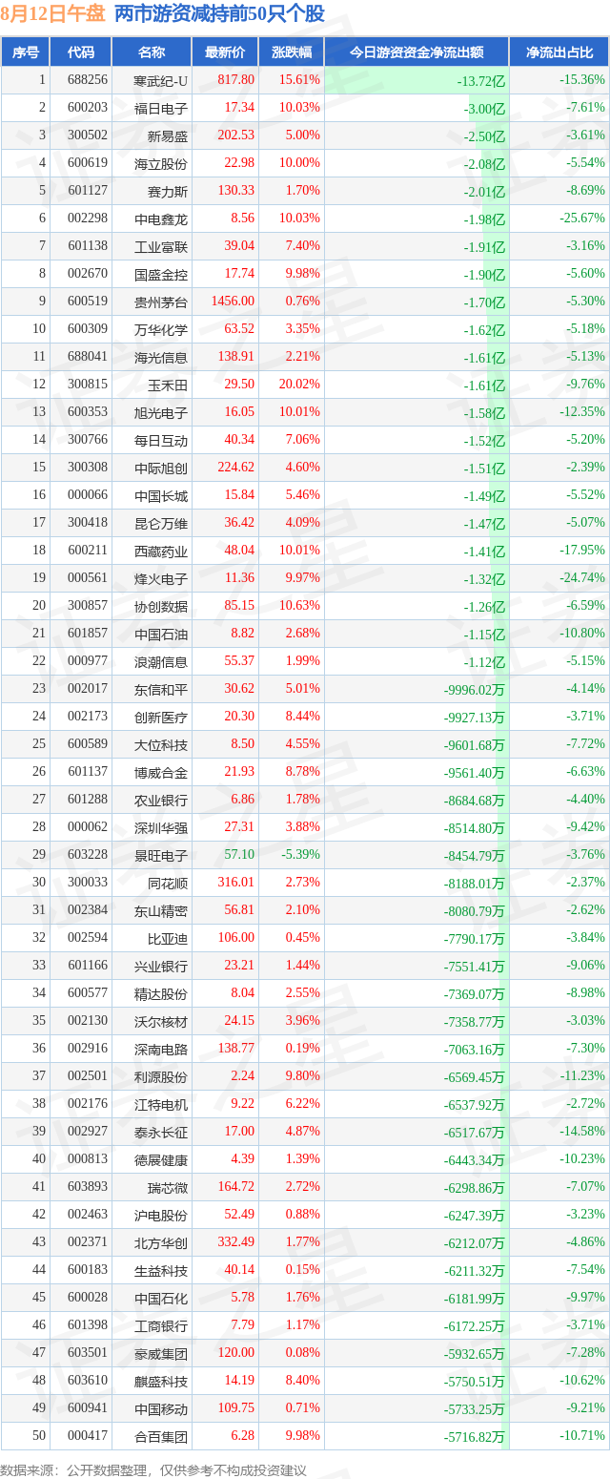Click net outflow value -9996.02万
610x1479 pixels.
[475, 690]
